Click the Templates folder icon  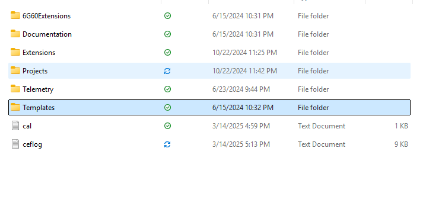15,107
